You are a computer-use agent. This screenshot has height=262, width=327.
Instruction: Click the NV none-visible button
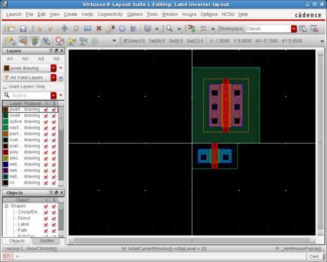25,59
